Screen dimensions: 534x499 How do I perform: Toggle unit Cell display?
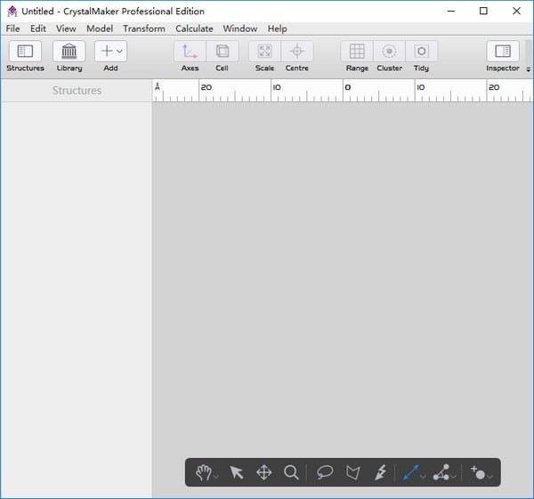(x=222, y=52)
